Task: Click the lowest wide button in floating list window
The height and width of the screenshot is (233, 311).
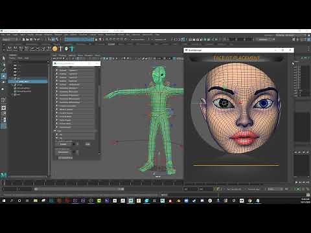Action: coord(65,158)
